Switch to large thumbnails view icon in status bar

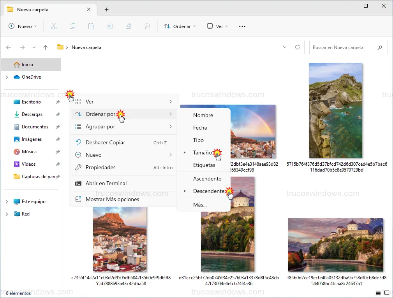386,293
